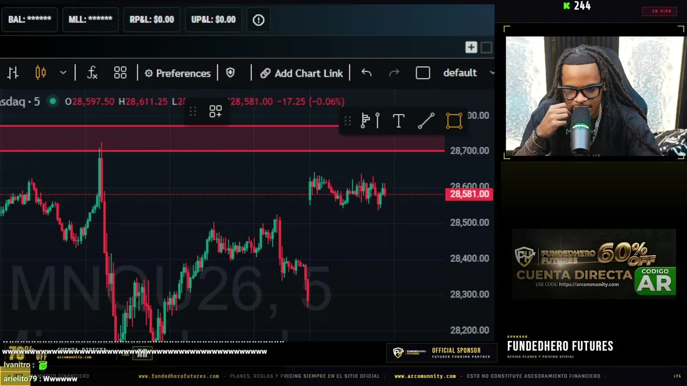This screenshot has width=687, height=386.
Task: Open the FundedHero 60% OFF banner
Action: click(x=594, y=264)
